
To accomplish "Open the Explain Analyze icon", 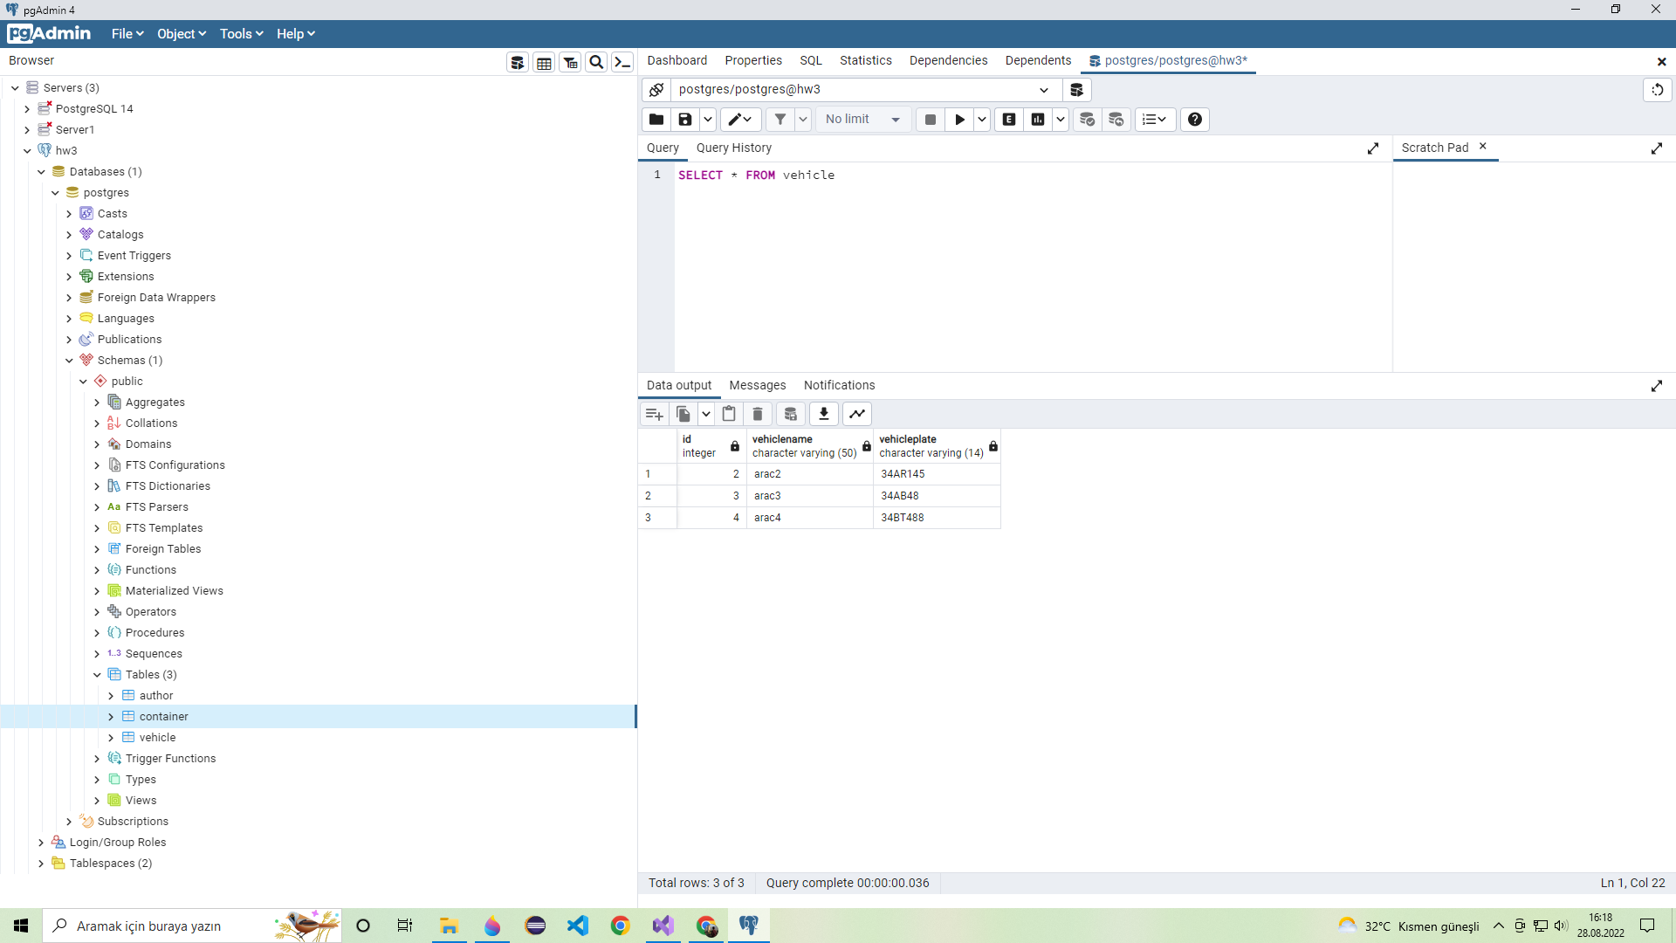I will (1038, 119).
